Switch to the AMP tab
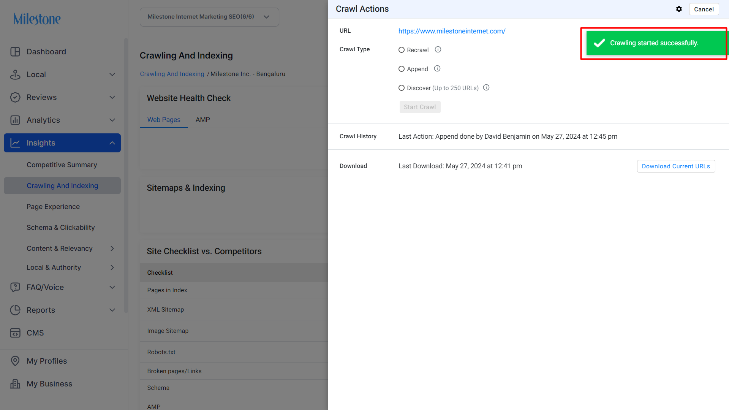729x410 pixels. pos(203,120)
